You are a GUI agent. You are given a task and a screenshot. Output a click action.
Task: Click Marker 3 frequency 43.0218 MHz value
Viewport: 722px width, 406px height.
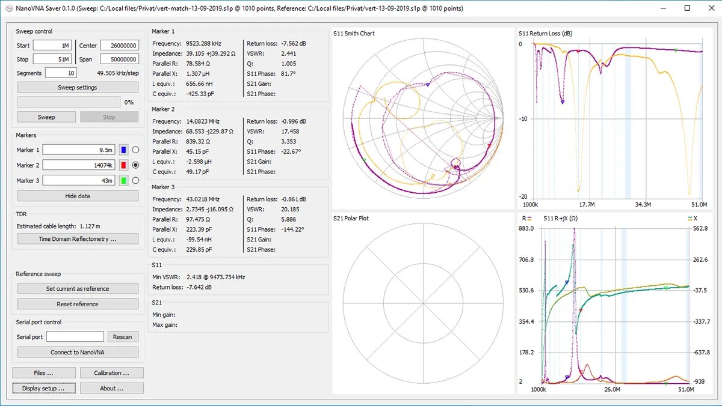205,199
